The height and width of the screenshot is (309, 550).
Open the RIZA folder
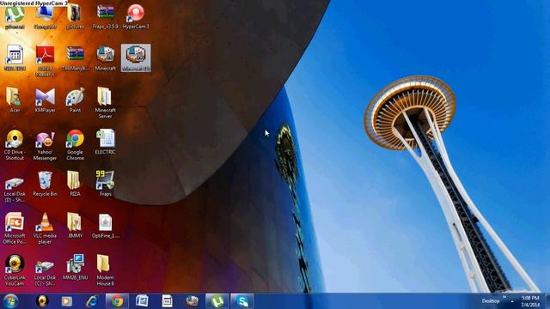(75, 184)
